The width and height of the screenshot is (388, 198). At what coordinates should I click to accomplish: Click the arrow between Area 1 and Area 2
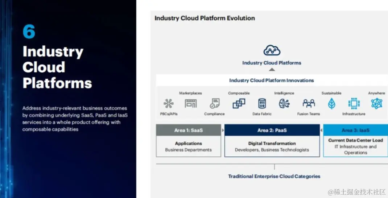tap(223, 130)
